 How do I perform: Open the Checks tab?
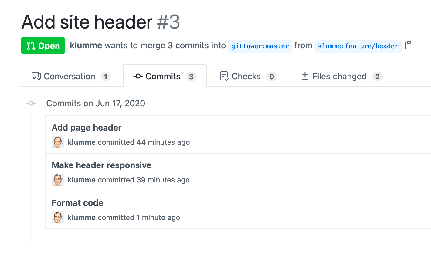click(x=246, y=76)
